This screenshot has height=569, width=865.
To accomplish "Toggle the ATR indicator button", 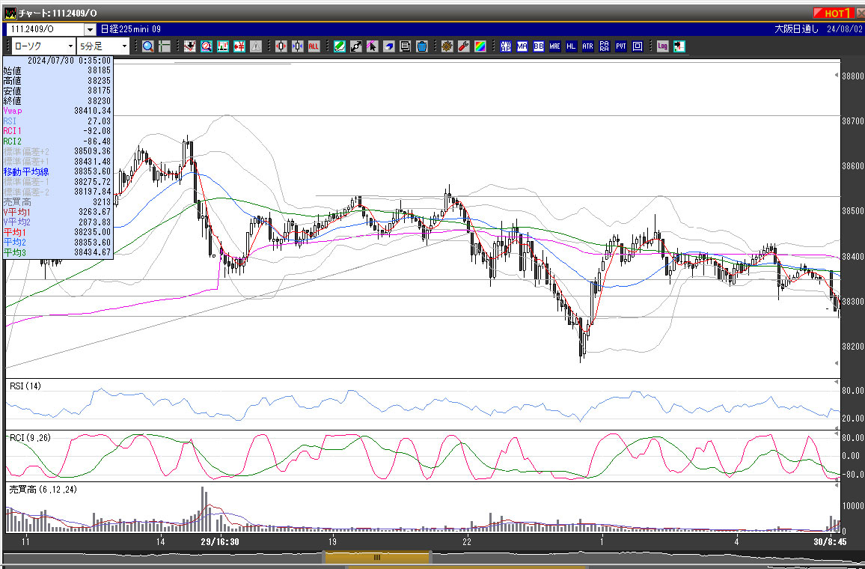I will click(x=588, y=46).
